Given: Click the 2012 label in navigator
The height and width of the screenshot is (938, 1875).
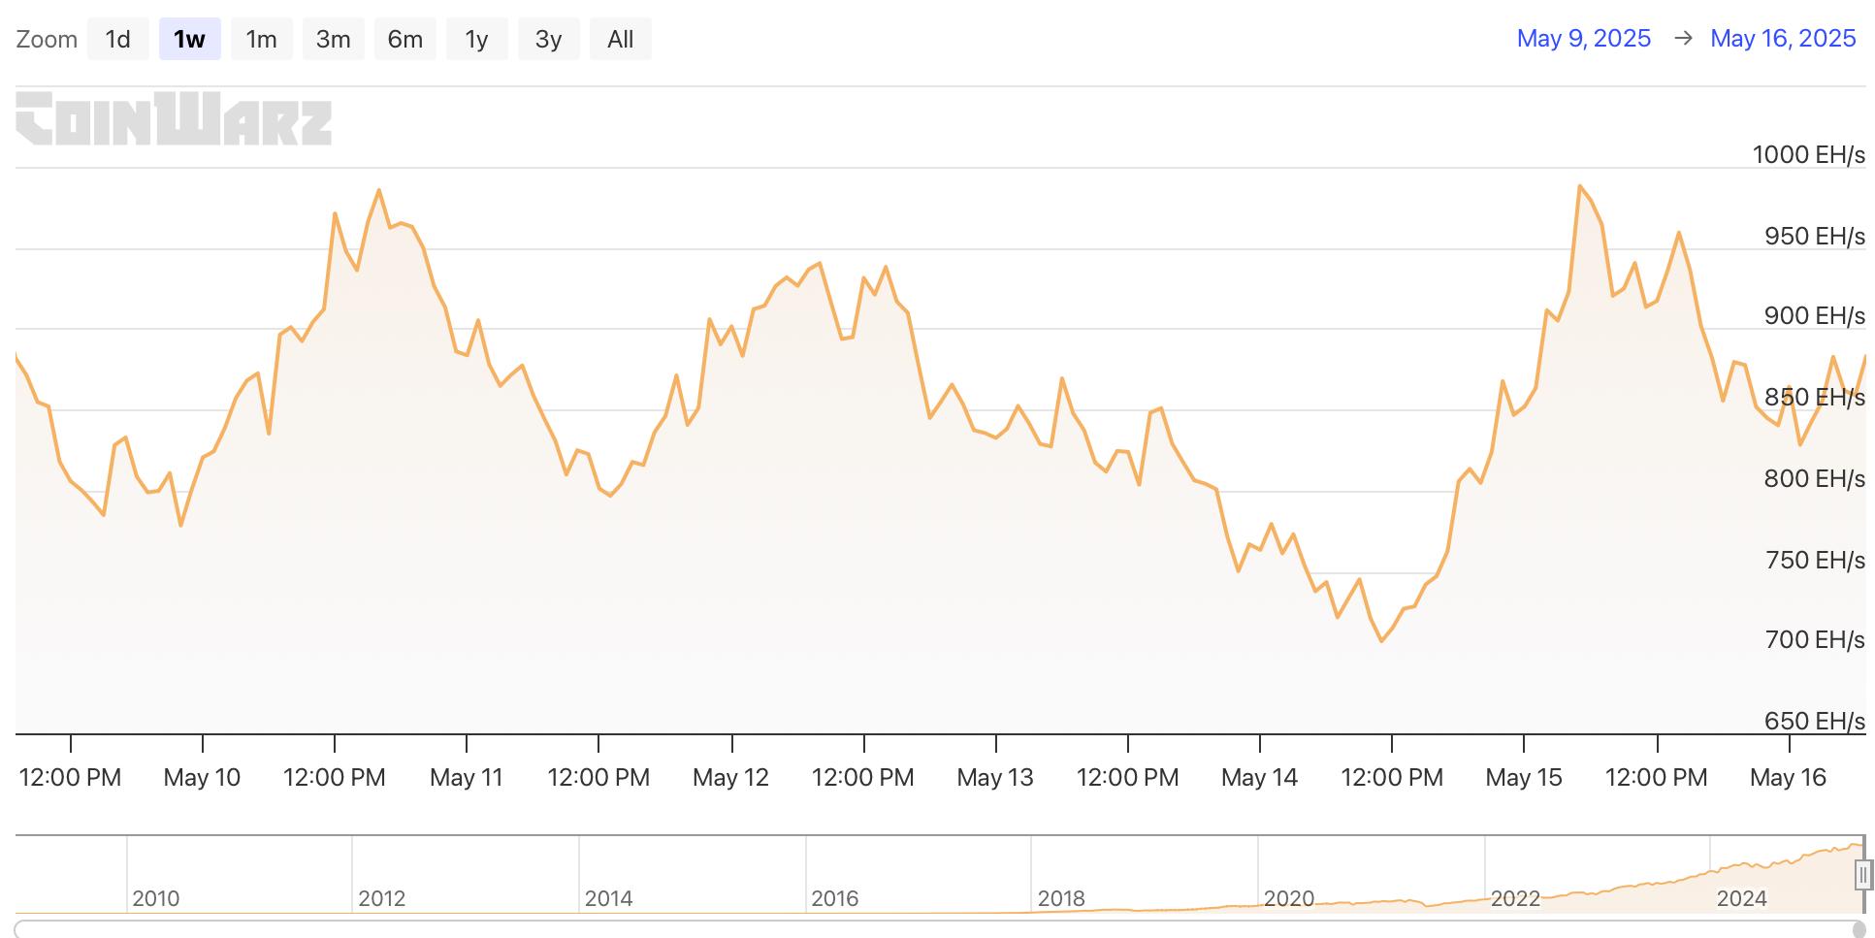Looking at the screenshot, I should (x=382, y=898).
